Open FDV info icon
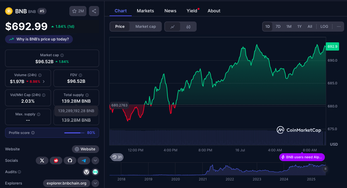The width and height of the screenshot is (347, 188). [80, 75]
